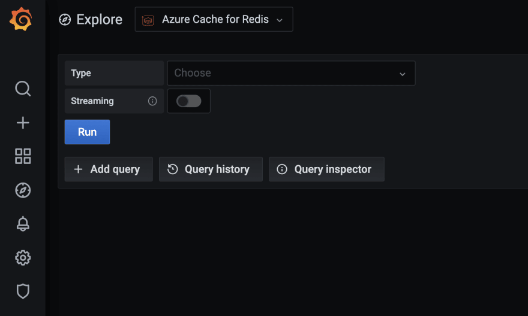Click the Explore page title
Screen dimensions: 528x316
pos(100,20)
